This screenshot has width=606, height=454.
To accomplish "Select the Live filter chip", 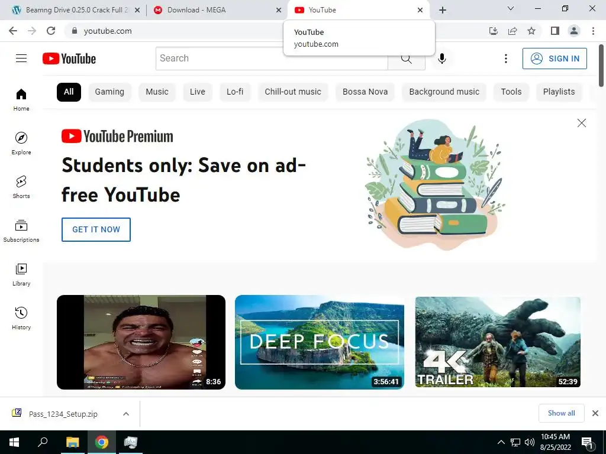I will click(198, 92).
